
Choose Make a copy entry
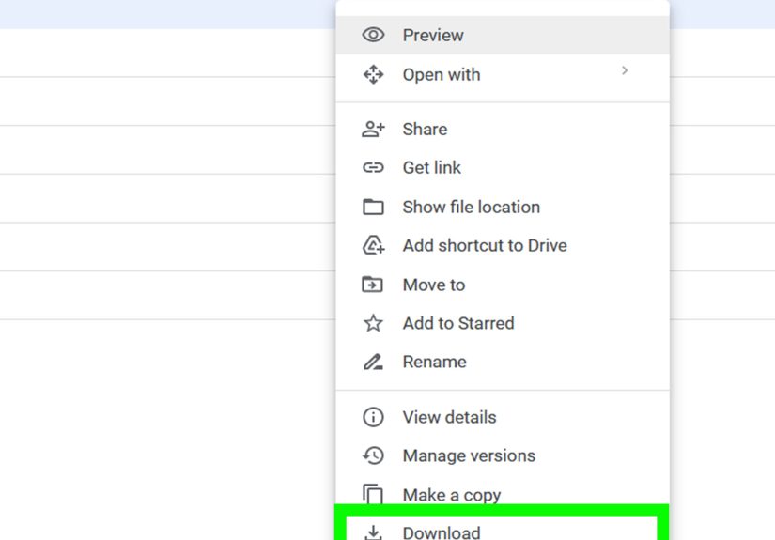[503, 495]
